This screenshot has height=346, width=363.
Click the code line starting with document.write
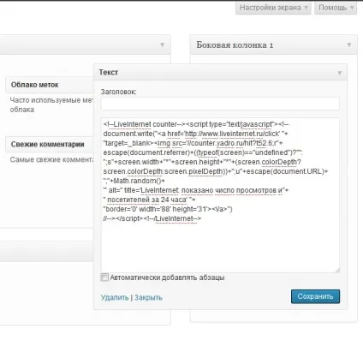point(195,134)
